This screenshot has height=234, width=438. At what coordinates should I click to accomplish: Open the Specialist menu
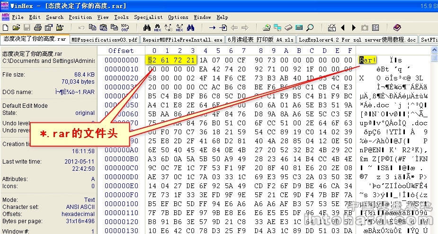148,17
